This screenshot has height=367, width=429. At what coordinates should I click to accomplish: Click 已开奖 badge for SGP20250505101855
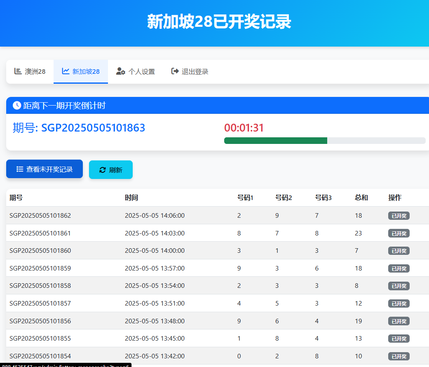[x=399, y=339]
